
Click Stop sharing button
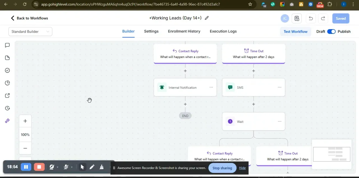pos(222,168)
